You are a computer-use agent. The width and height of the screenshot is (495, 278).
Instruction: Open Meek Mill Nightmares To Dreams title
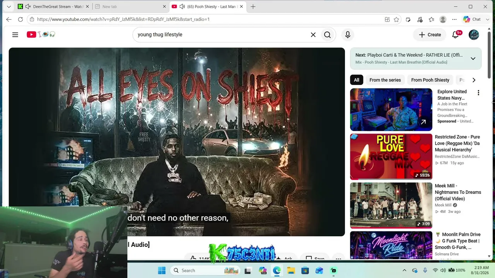pos(458,192)
